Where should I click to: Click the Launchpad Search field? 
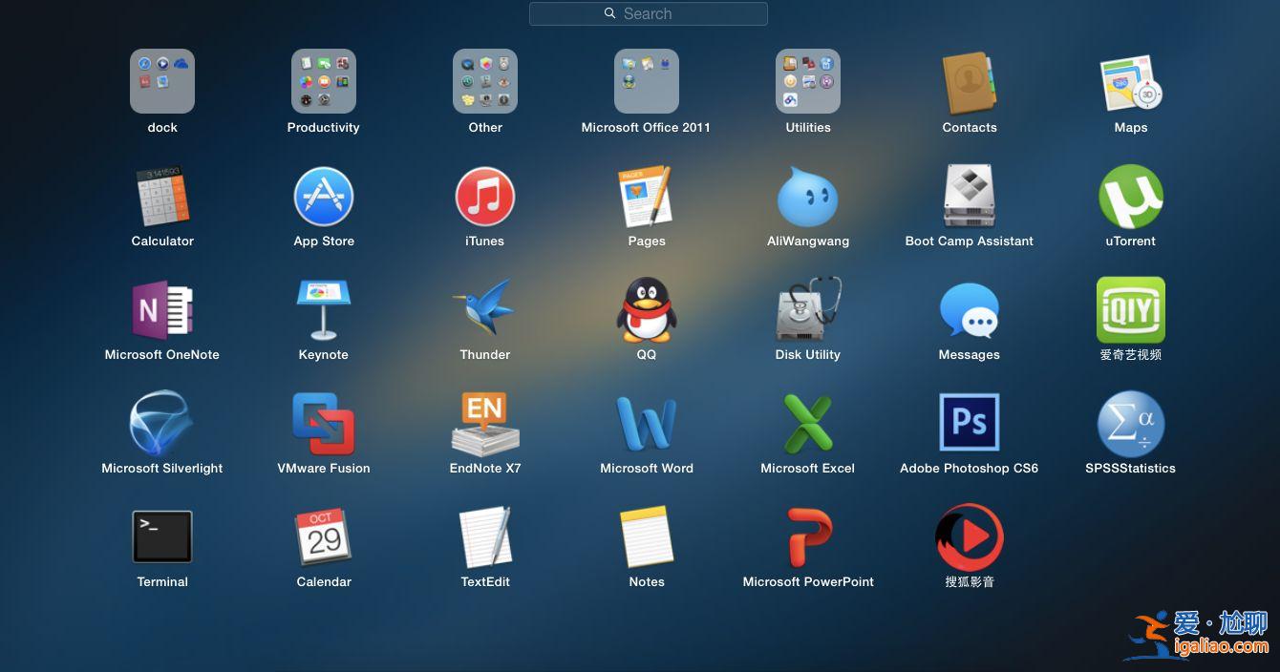(x=648, y=13)
